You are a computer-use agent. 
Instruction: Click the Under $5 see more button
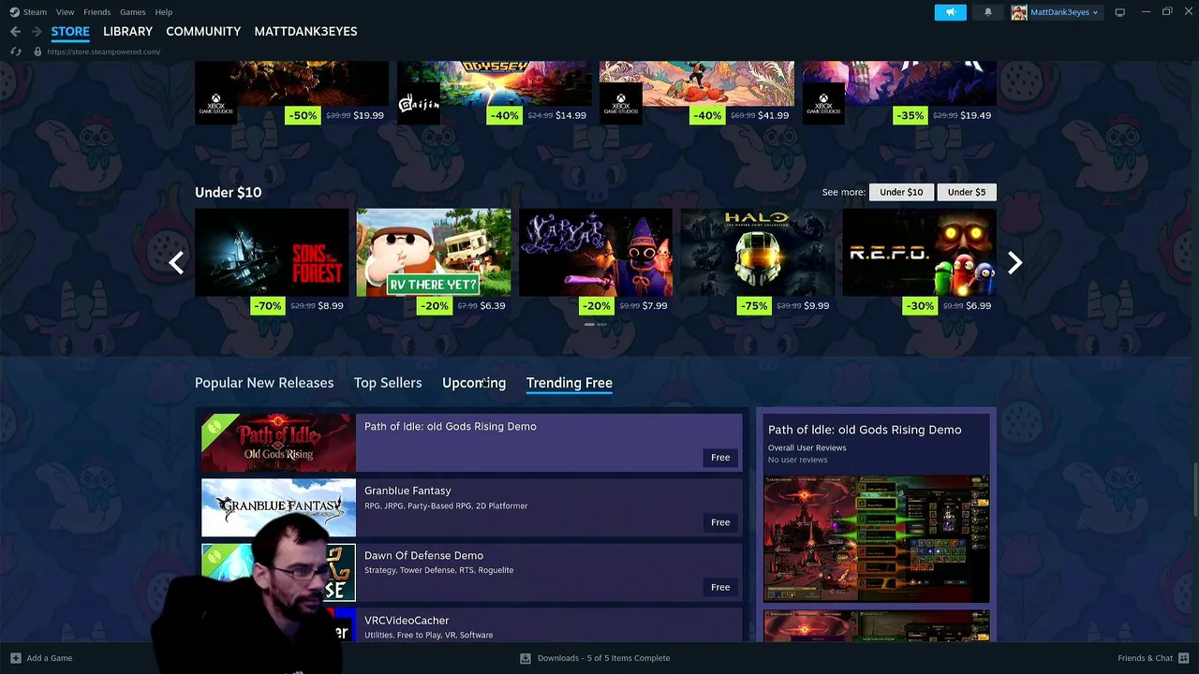click(x=967, y=192)
